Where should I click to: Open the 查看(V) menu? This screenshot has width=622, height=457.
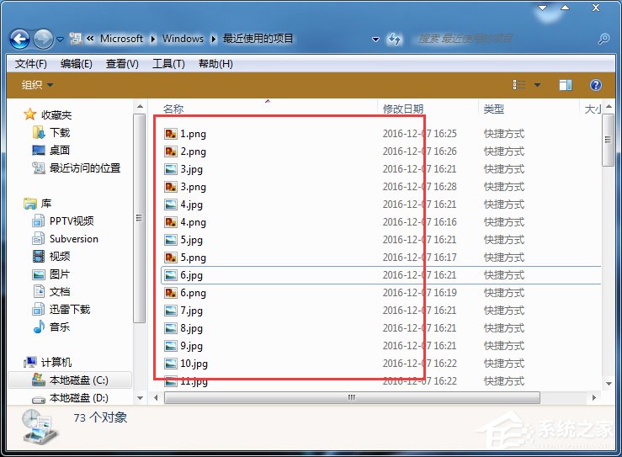pos(122,64)
